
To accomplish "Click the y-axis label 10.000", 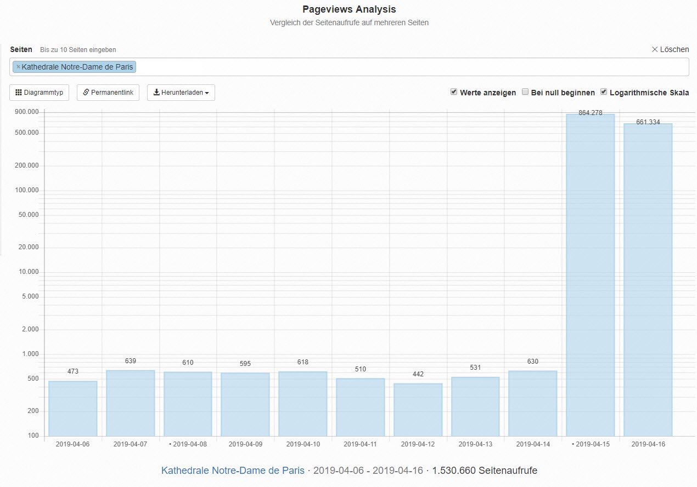I will coord(29,272).
